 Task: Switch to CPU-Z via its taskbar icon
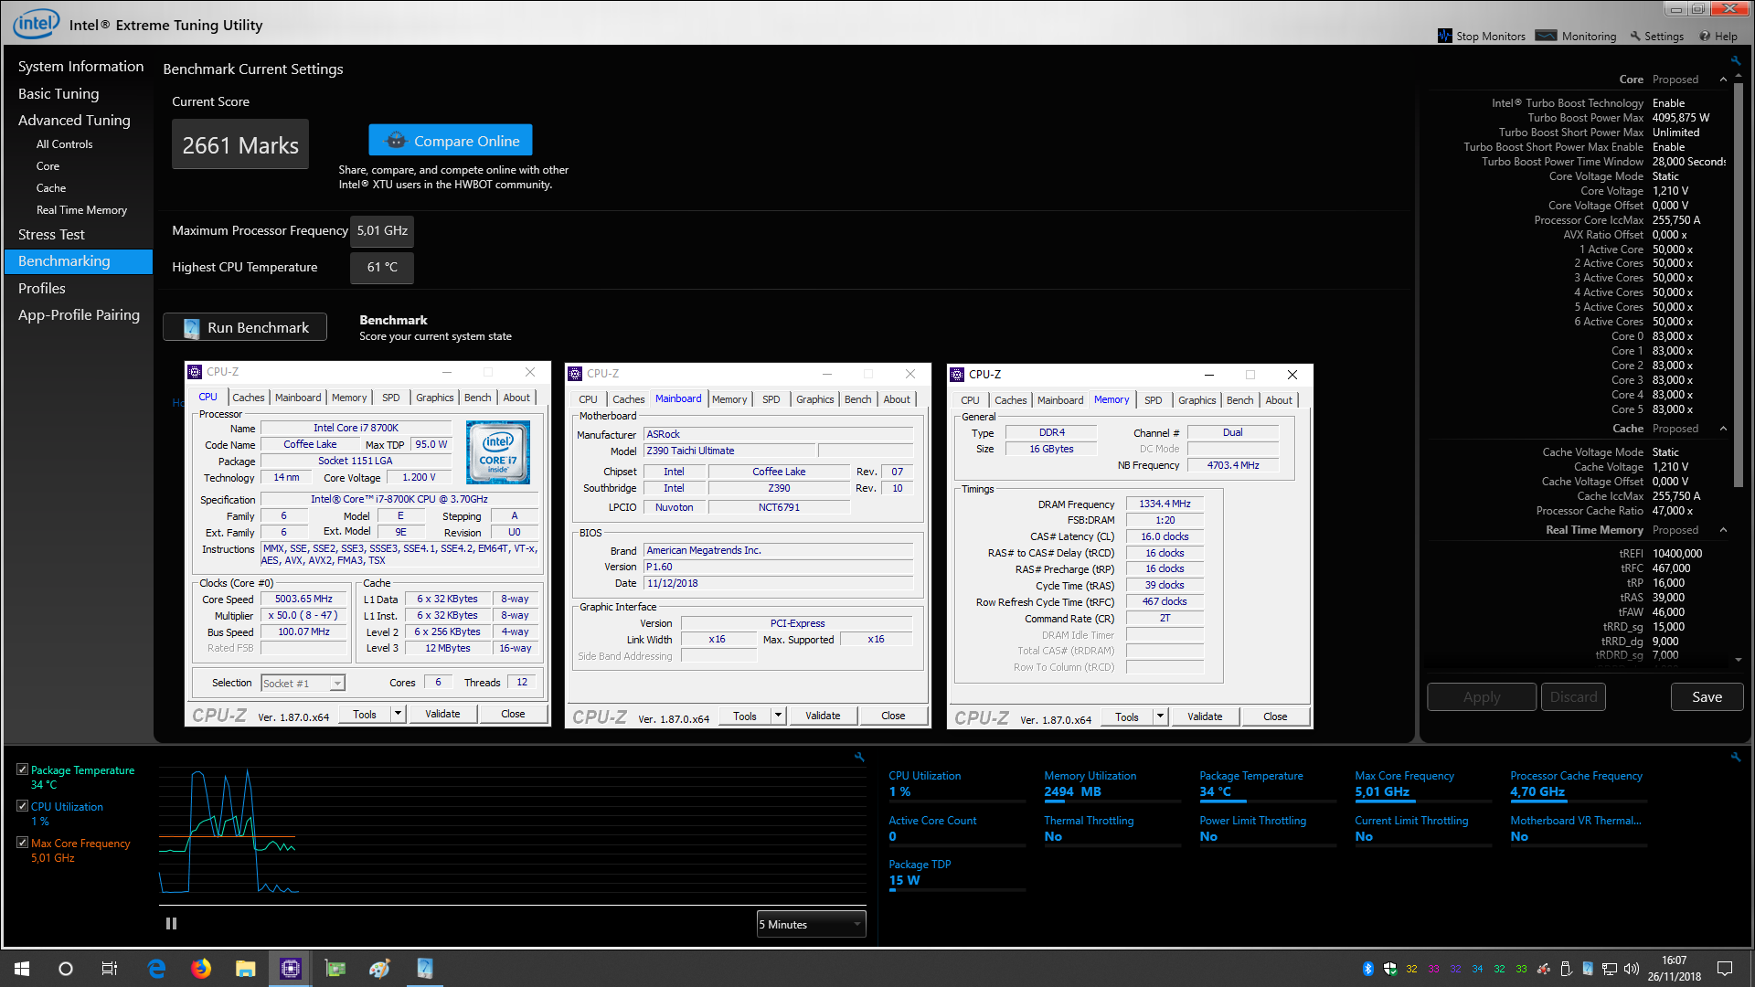[x=290, y=969]
